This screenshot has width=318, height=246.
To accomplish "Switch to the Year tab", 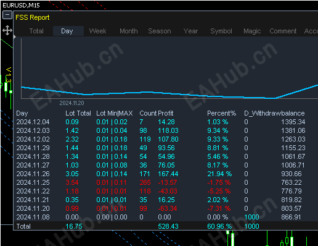I will (x=190, y=31).
